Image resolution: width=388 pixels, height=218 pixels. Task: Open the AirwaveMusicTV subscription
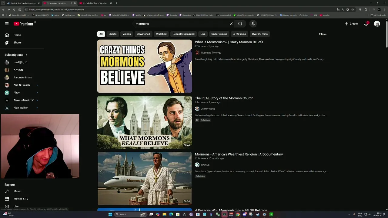pyautogui.click(x=23, y=100)
